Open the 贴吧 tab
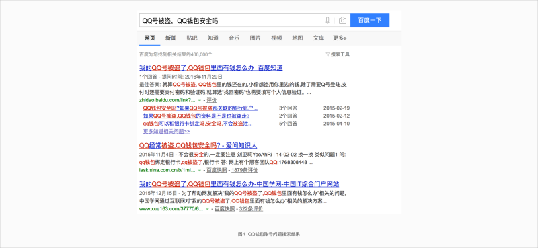Image resolution: width=538 pixels, height=248 pixels. click(x=192, y=38)
